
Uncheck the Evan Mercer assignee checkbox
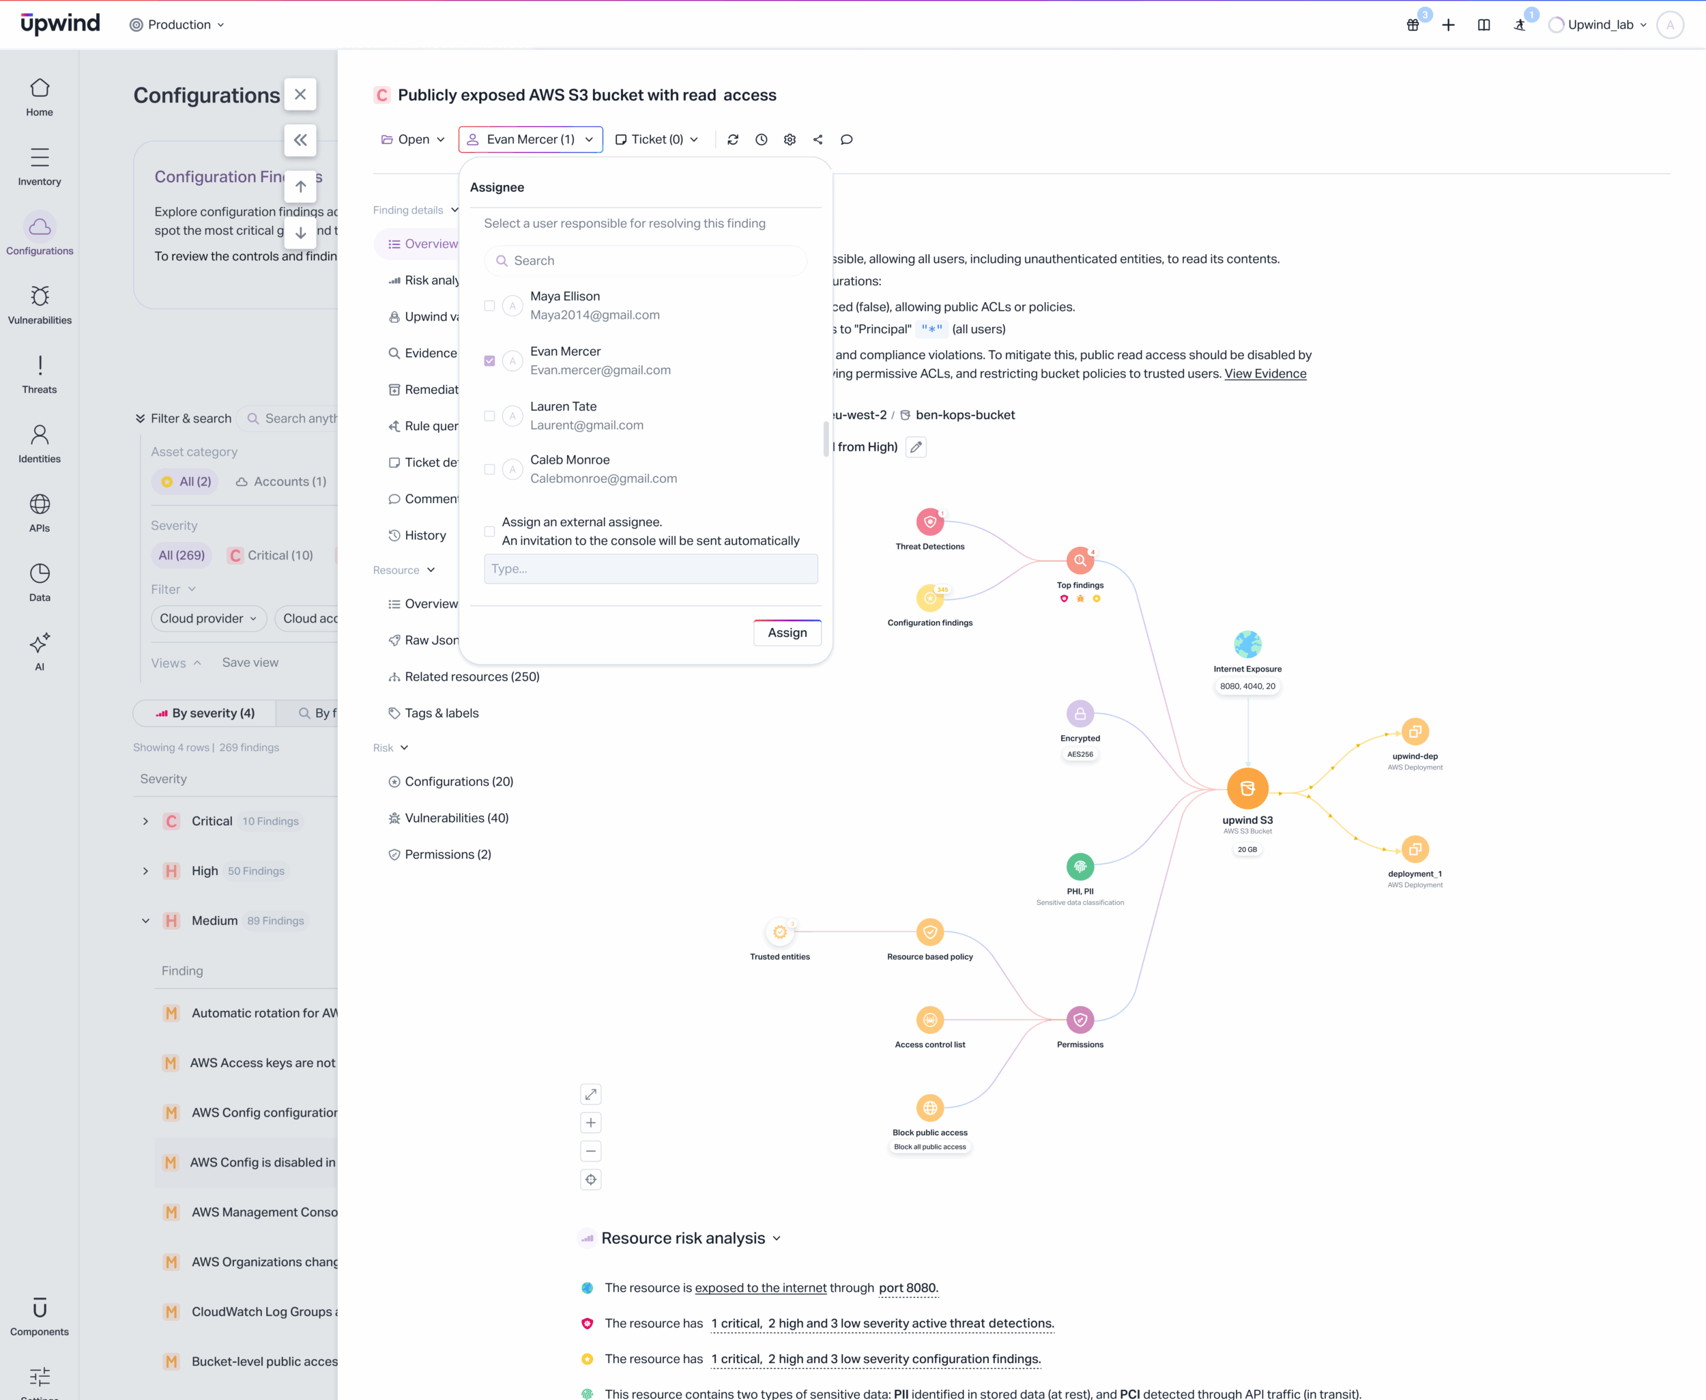[489, 360]
